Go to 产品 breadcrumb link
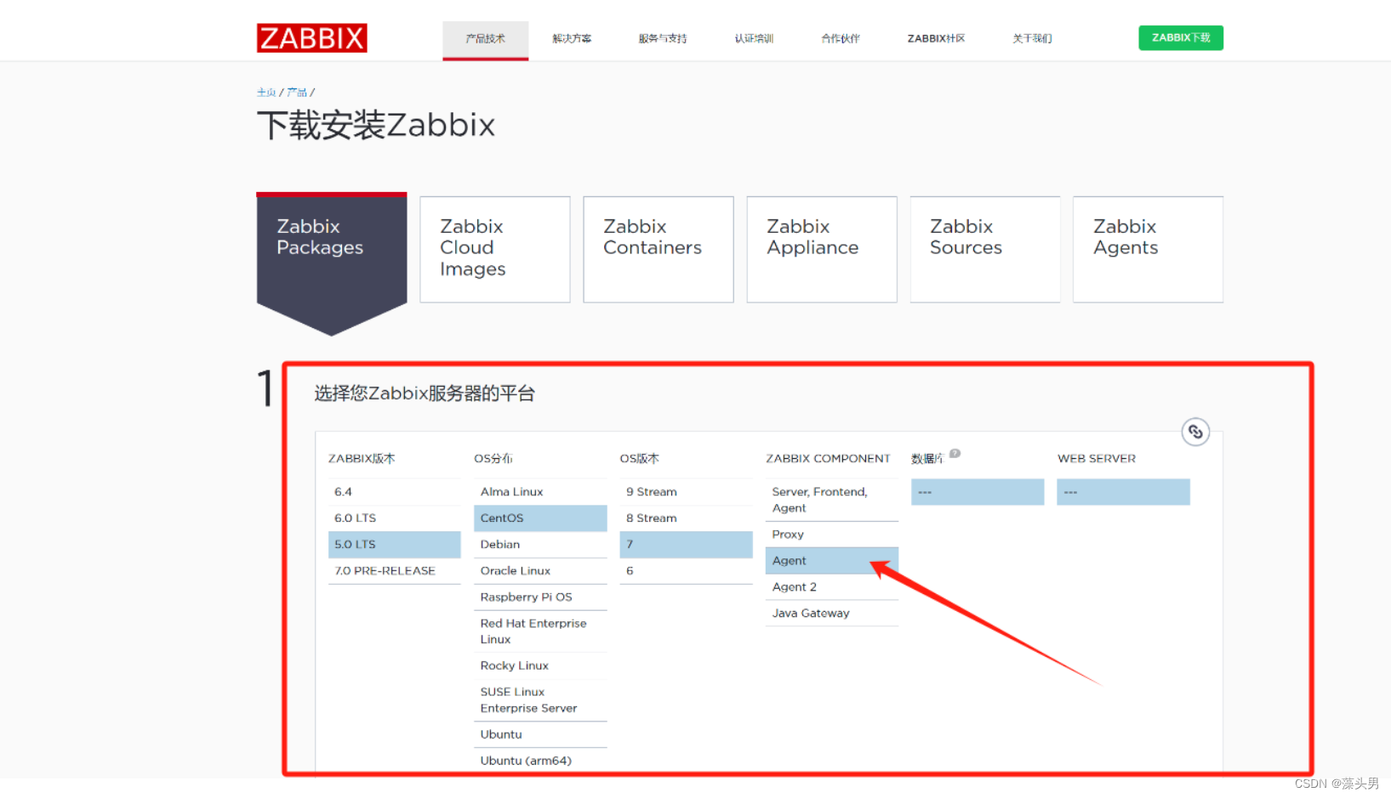The height and width of the screenshot is (798, 1391). click(x=296, y=92)
